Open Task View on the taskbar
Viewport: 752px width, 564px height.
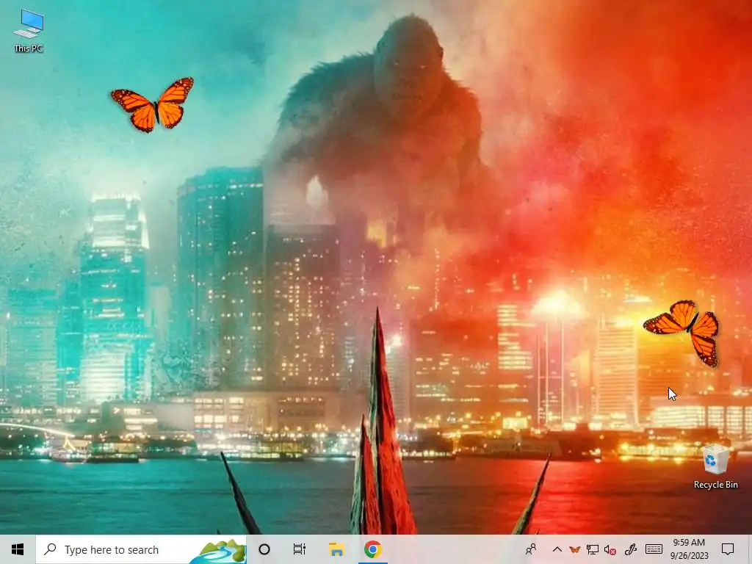pyautogui.click(x=300, y=549)
